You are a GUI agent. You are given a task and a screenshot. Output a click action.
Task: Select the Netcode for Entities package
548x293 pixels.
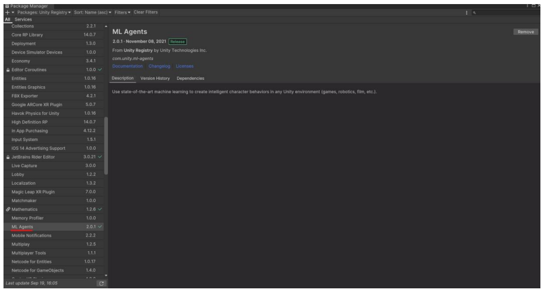point(54,262)
